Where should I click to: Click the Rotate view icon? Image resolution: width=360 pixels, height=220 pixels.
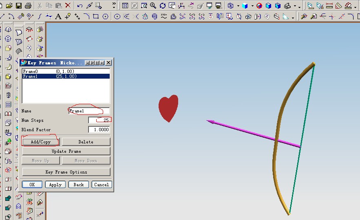(x=163, y=6)
